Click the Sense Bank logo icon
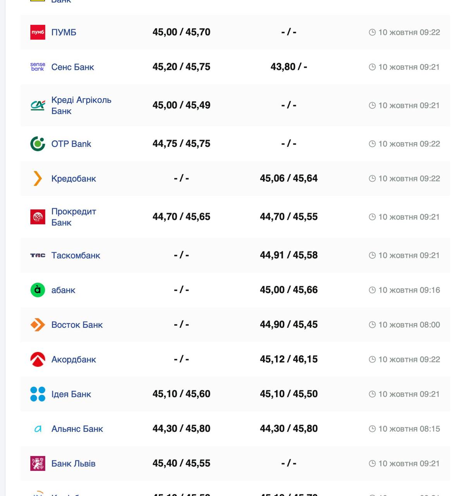The height and width of the screenshot is (496, 464). [x=38, y=67]
